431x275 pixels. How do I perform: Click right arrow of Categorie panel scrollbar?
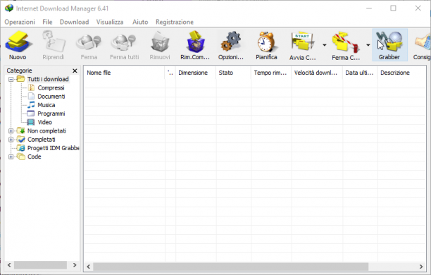pos(75,265)
